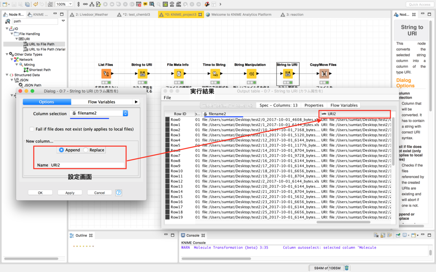Click the Pin Console icon
The width and height of the screenshot is (436, 272).
(x=398, y=235)
